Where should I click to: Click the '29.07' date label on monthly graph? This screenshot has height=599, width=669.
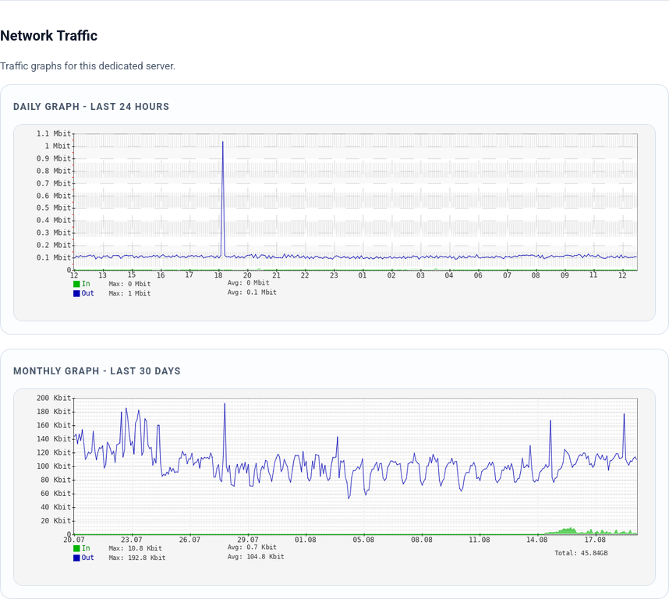coord(248,540)
